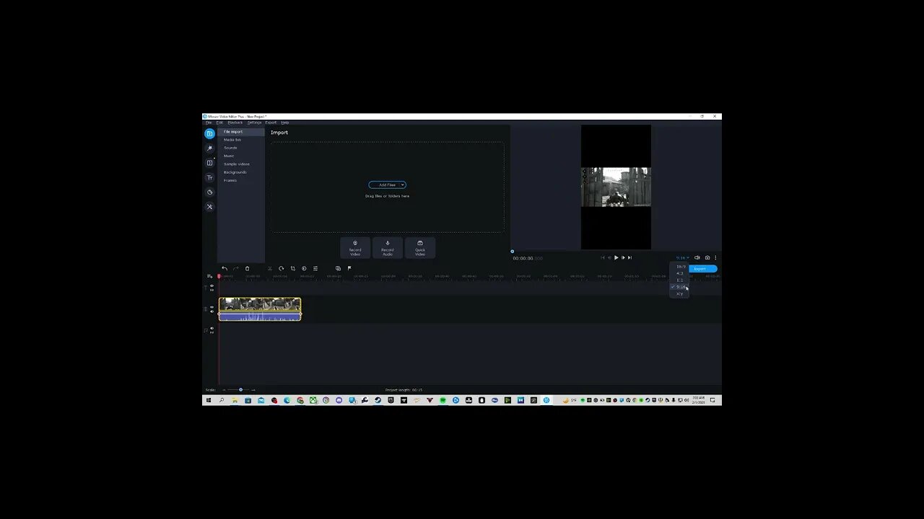Screen dimensions: 924x519
Task: Select Sample videos in the side list
Action: (x=241, y=164)
